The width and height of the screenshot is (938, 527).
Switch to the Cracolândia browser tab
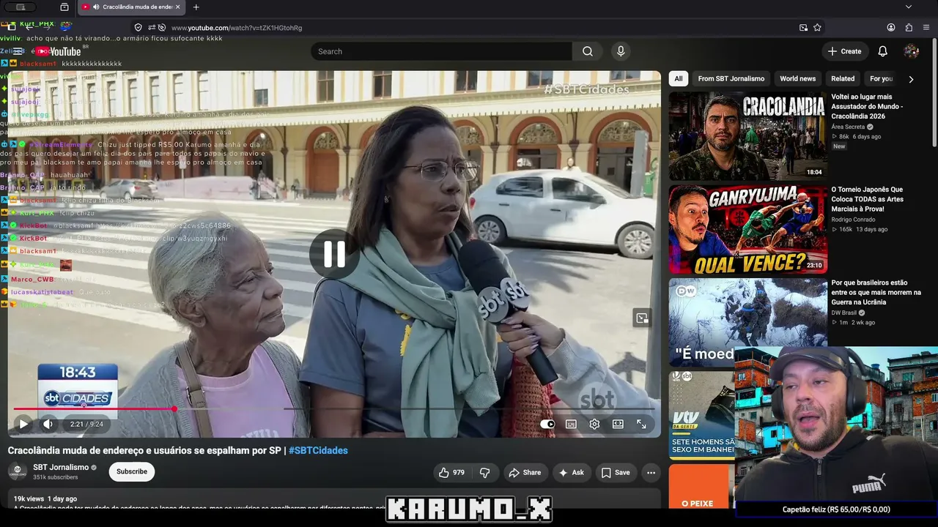pos(130,7)
